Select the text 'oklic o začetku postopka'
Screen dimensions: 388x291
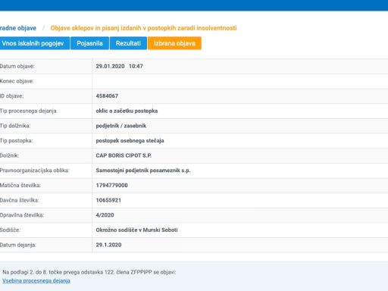pos(127,111)
